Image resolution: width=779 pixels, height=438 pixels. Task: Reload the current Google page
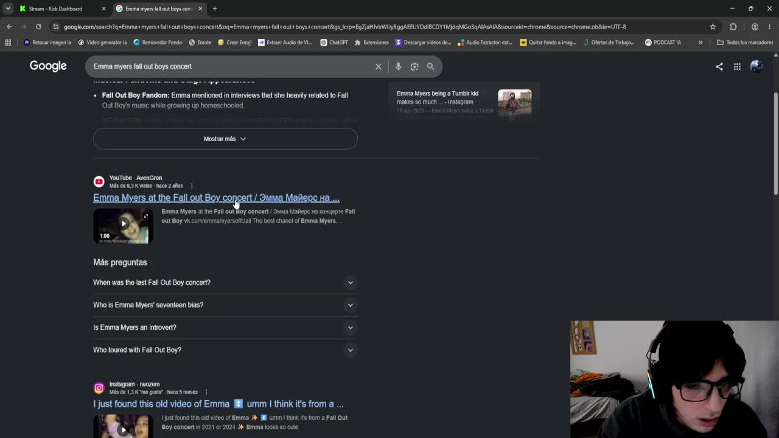[x=38, y=27]
